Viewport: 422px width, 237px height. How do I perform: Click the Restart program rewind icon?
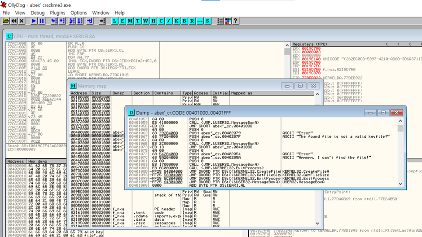(14, 21)
